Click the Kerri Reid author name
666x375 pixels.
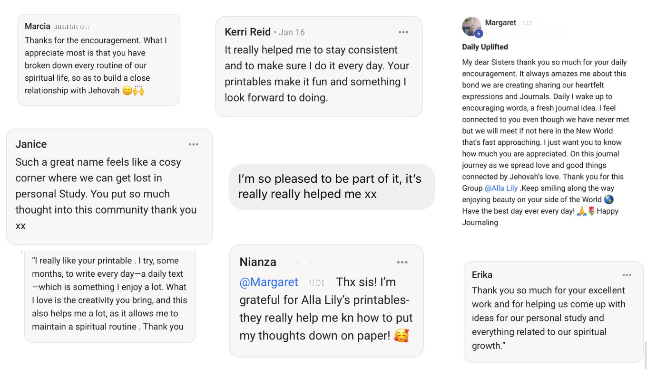(x=247, y=32)
